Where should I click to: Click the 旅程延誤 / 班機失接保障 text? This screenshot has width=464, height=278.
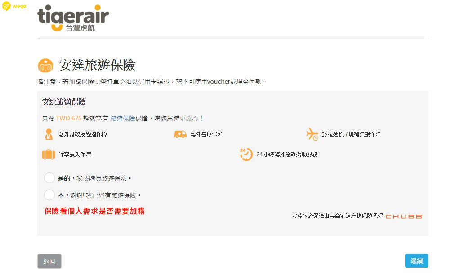(352, 134)
